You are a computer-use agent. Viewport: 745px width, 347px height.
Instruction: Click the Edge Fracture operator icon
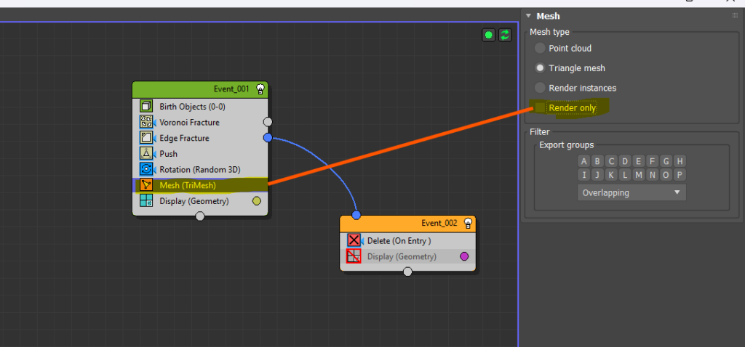(x=146, y=138)
